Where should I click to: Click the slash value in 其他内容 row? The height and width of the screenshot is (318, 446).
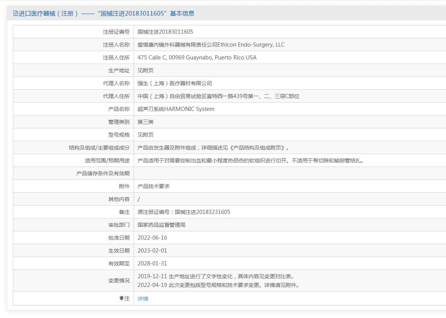(x=139, y=199)
